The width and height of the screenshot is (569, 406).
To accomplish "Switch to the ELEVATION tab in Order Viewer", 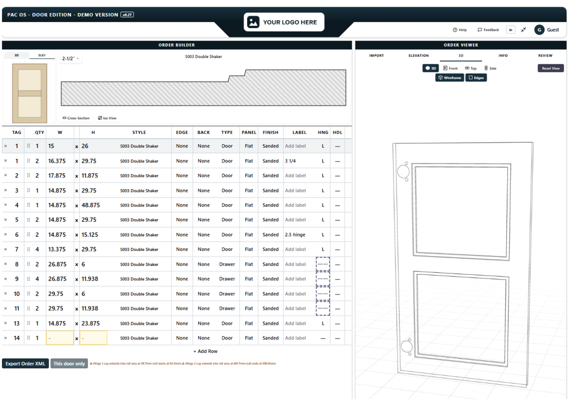I will [419, 55].
